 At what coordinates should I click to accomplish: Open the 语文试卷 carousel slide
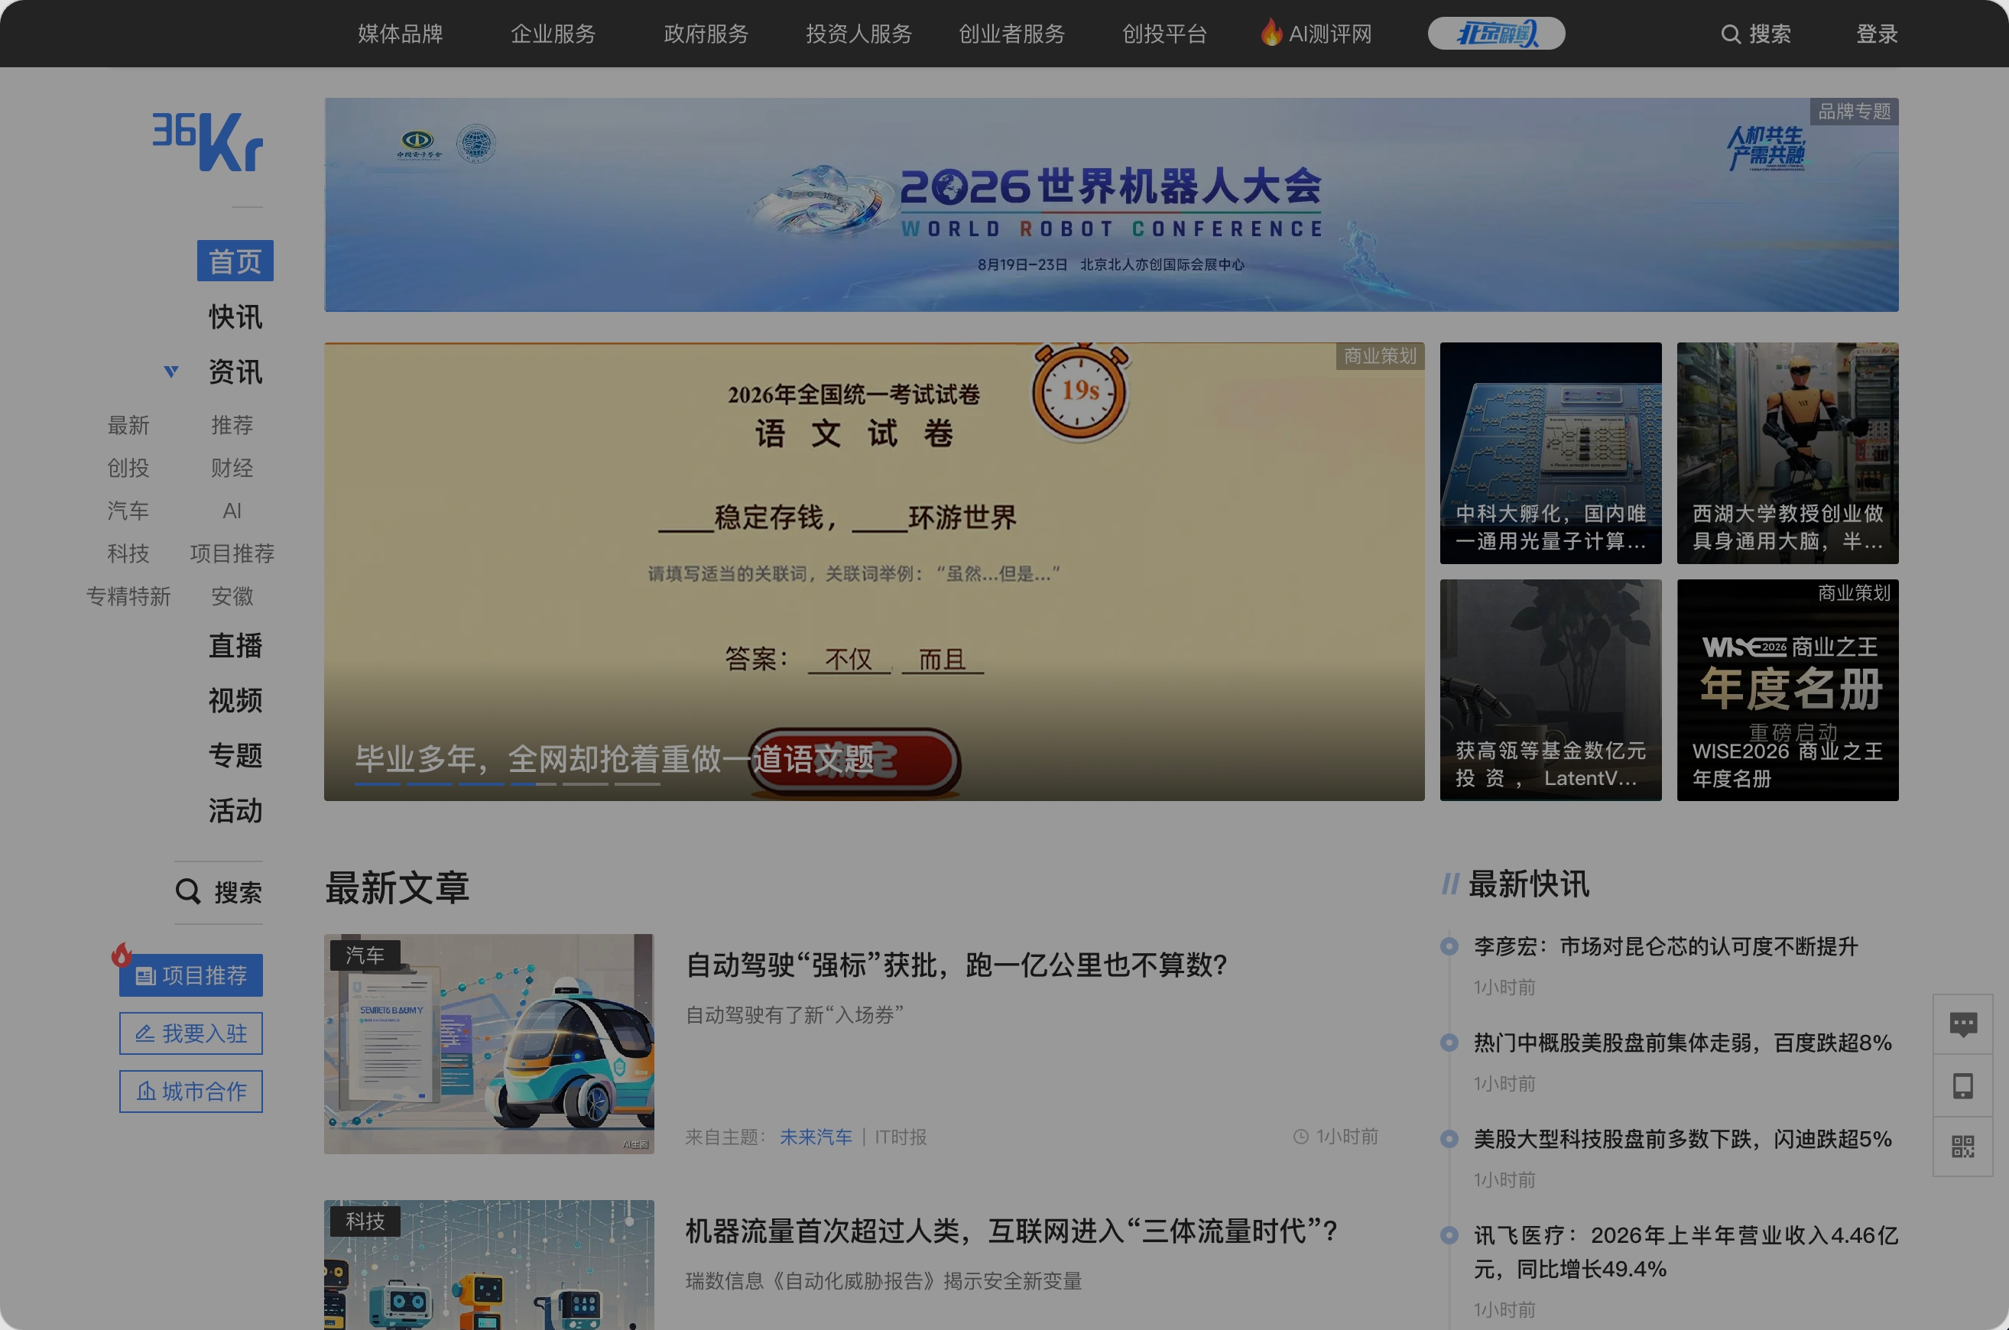pos(874,571)
